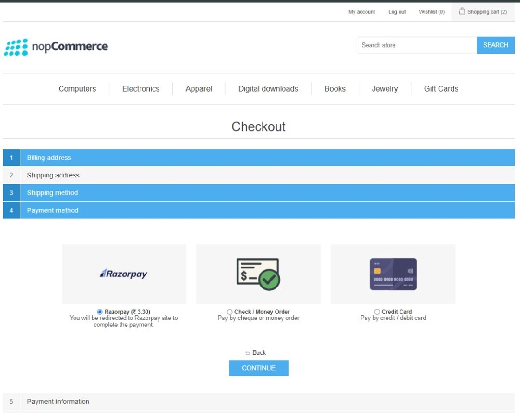
Task: Click the step number 4 badge
Action: 11,210
